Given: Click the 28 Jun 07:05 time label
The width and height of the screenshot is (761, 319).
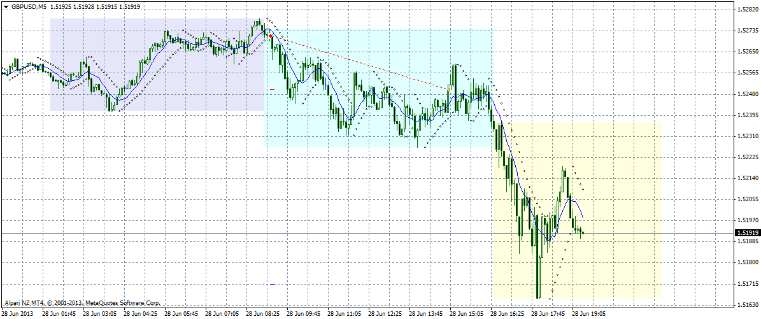Looking at the screenshot, I should pyautogui.click(x=222, y=314).
